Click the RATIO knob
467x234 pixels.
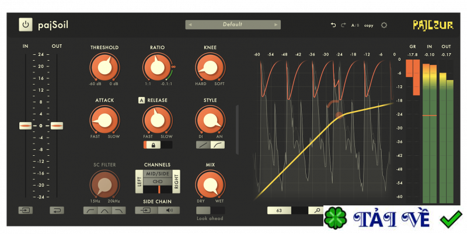[157, 67]
